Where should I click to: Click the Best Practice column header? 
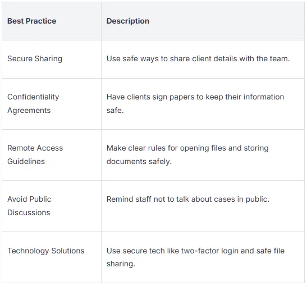(x=32, y=21)
